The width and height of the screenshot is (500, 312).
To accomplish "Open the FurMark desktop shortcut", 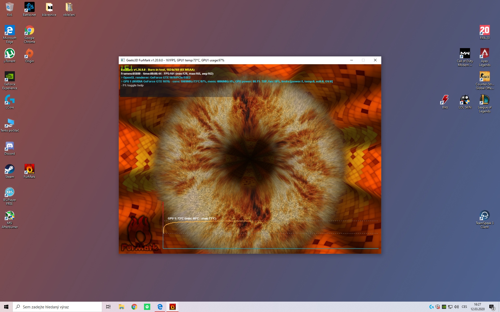I will coord(29,170).
